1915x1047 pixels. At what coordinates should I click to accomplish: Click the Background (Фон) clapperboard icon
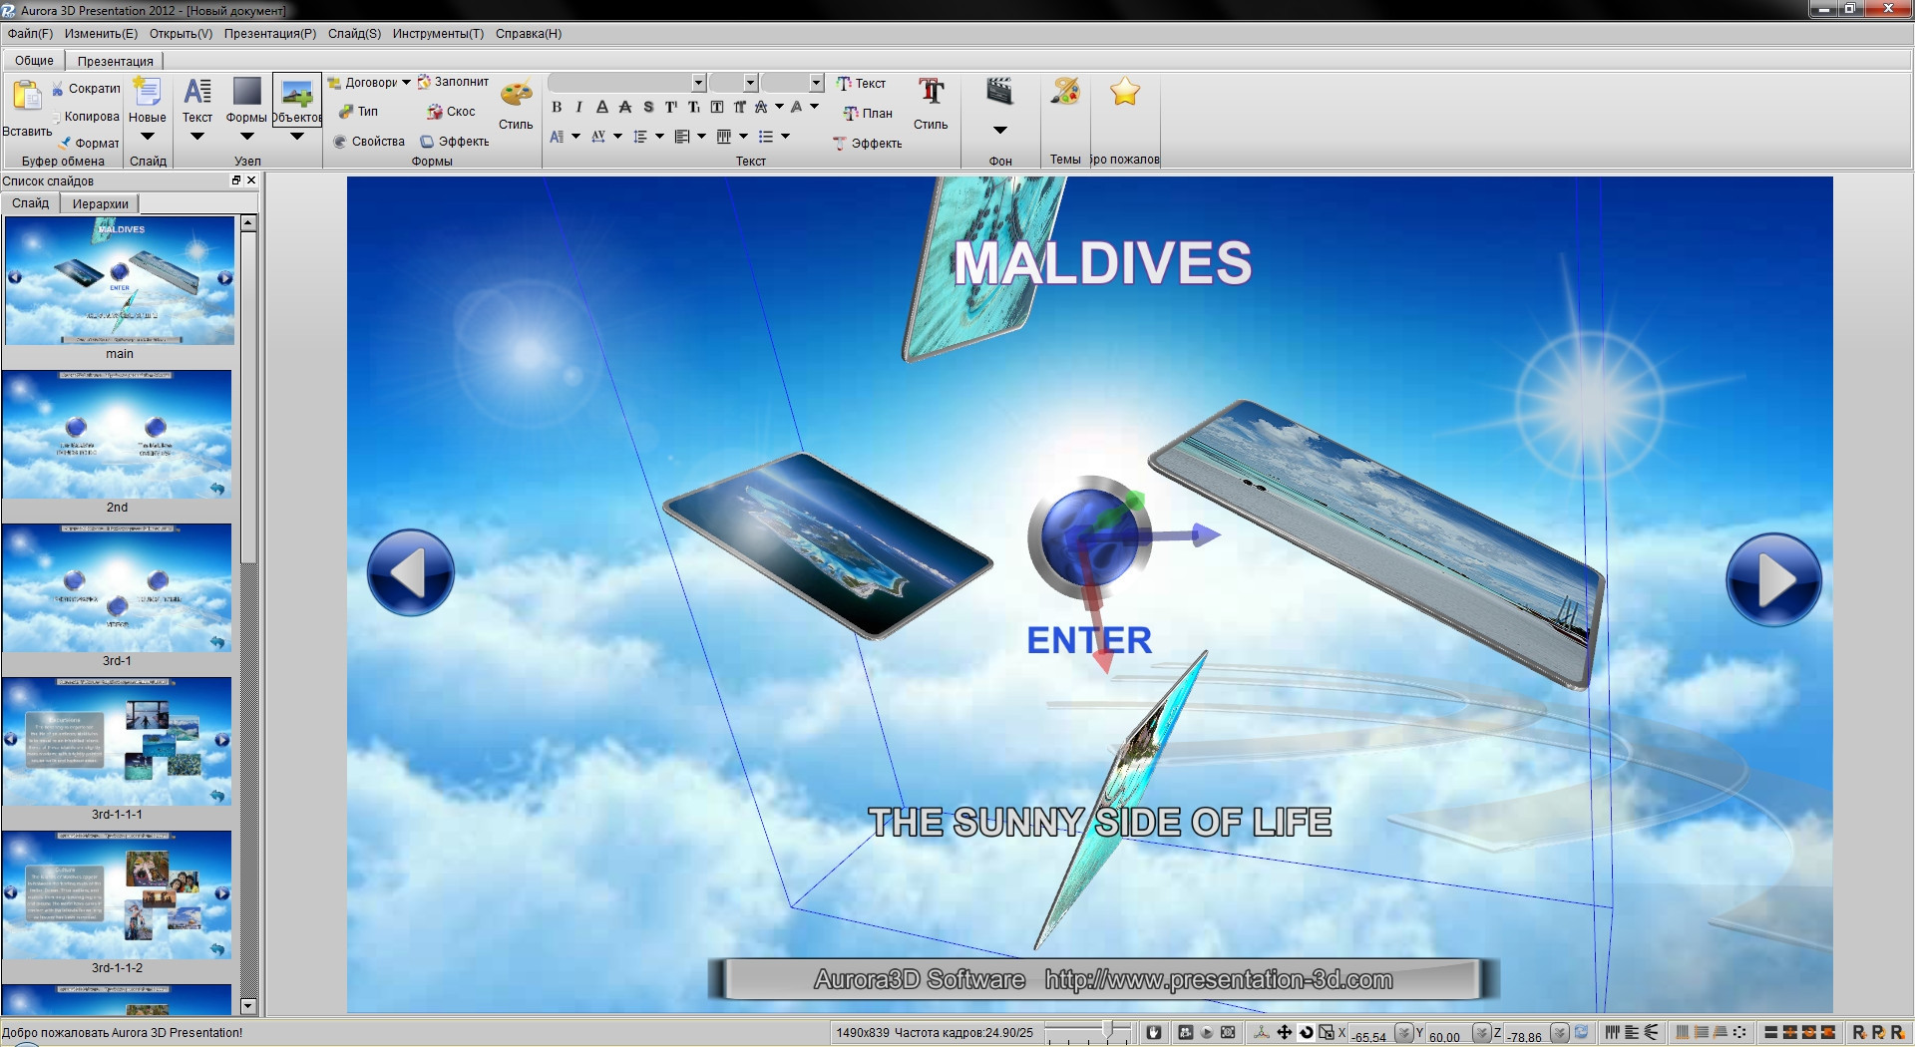click(x=999, y=92)
